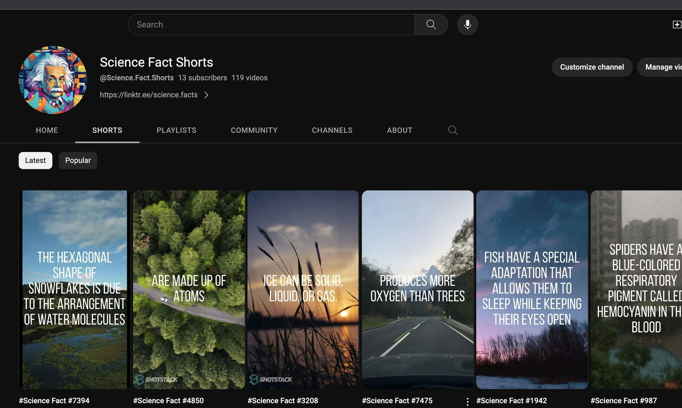This screenshot has height=408, width=682.
Task: Open the Home tab
Action: [47, 130]
